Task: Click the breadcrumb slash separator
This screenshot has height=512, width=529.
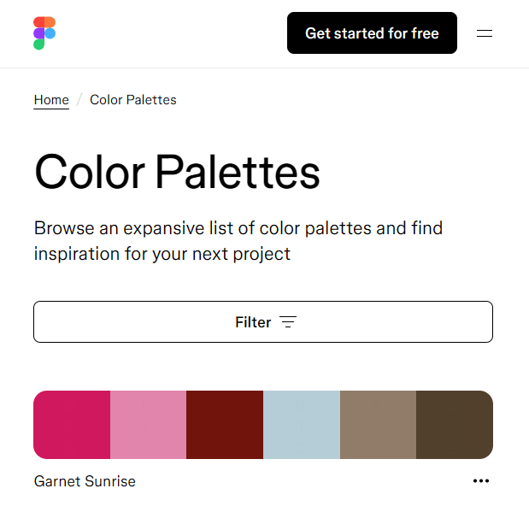Action: 79,100
